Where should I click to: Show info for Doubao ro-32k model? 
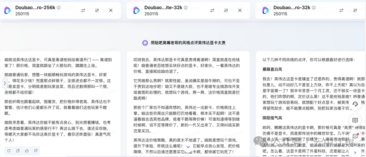[314, 7]
